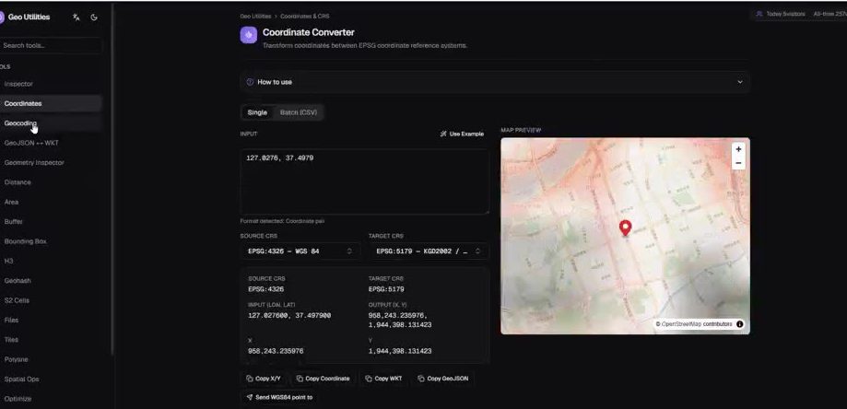Image resolution: width=847 pixels, height=409 pixels.
Task: Click the Search tools field
Action: pos(51,45)
